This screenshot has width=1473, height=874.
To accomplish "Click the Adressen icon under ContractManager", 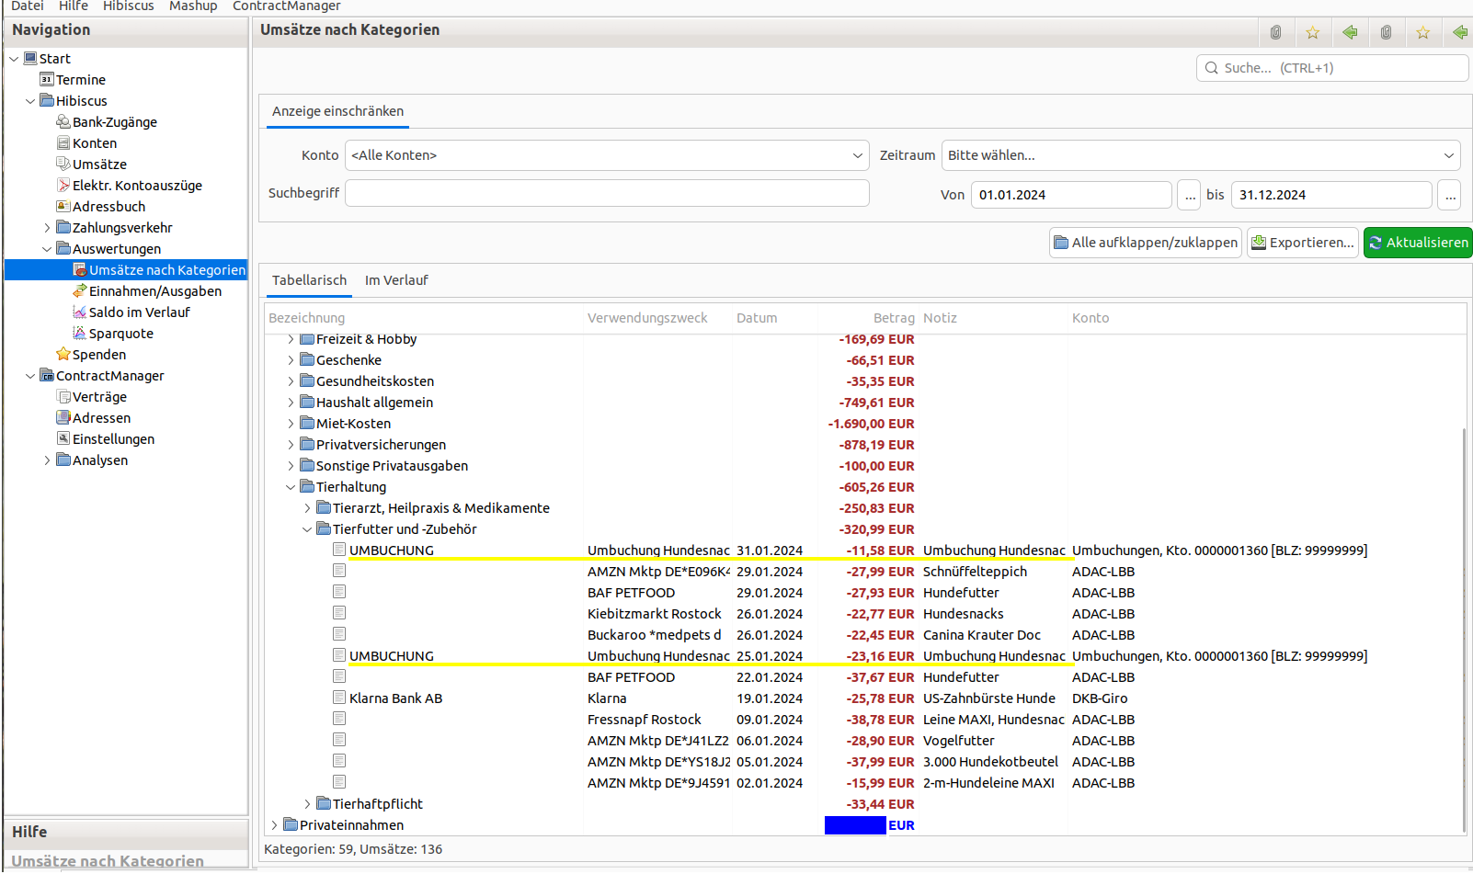I will coord(63,418).
